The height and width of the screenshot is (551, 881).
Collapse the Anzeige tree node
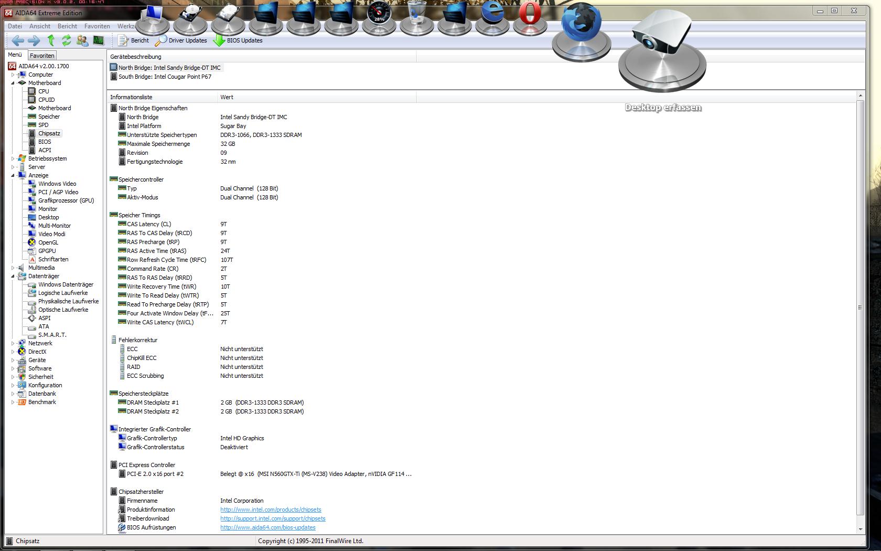(x=13, y=175)
